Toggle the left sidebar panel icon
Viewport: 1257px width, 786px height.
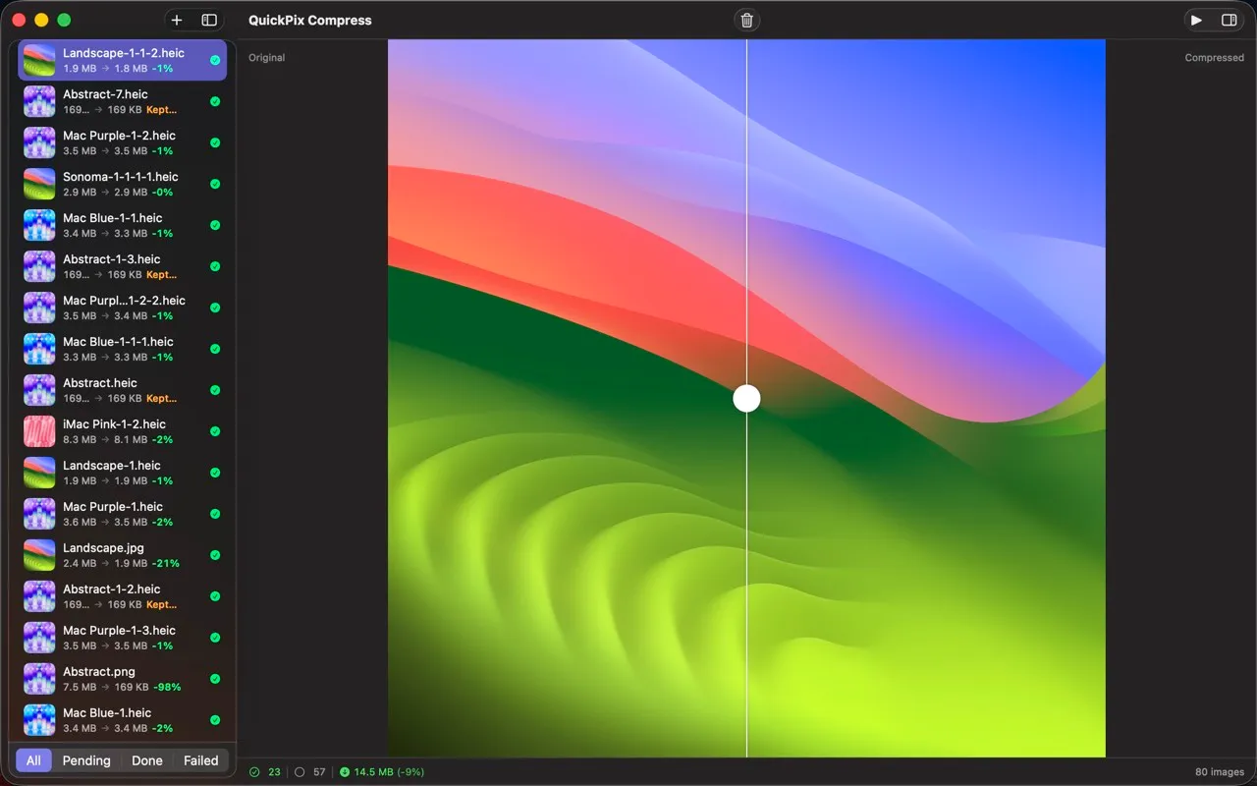[x=209, y=20]
